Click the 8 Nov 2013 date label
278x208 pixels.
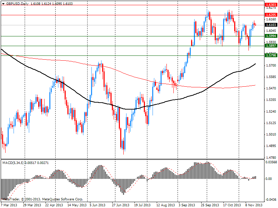pos(254,205)
